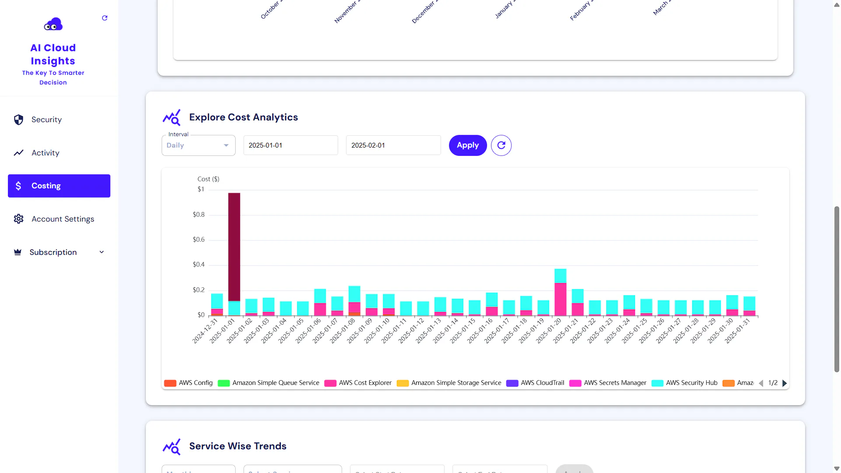Click the page vertical scrollbar thumb
The width and height of the screenshot is (841, 473).
(x=837, y=289)
